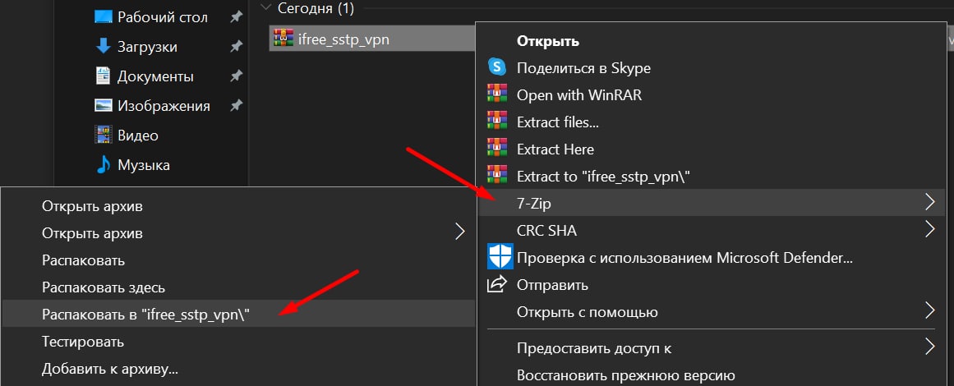The height and width of the screenshot is (386, 954).
Task: Click Добавить к архиву... entry
Action: (110, 369)
